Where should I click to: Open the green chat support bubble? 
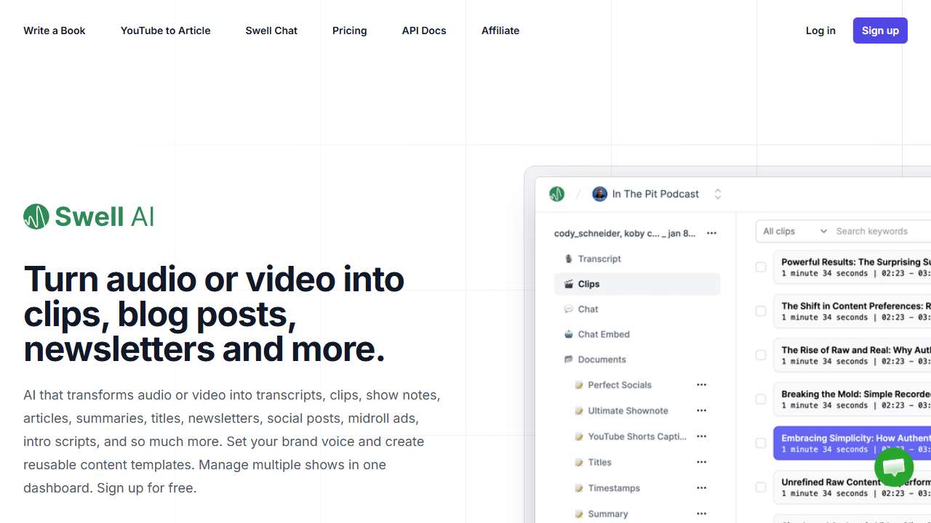[894, 467]
